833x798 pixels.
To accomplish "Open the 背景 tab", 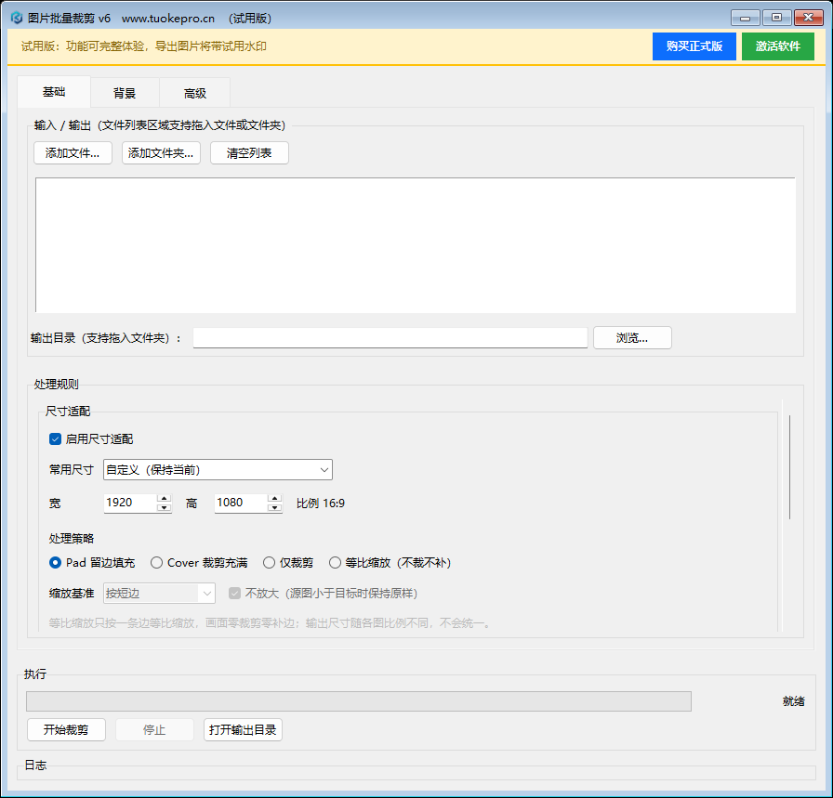I will [x=125, y=94].
